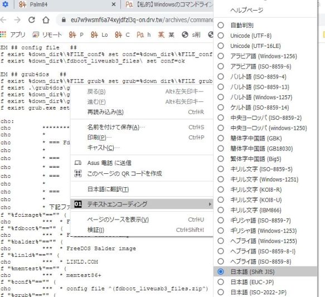
Task: Select ケルト語 (ISO-8859-14) encoding
Action: coord(265,108)
